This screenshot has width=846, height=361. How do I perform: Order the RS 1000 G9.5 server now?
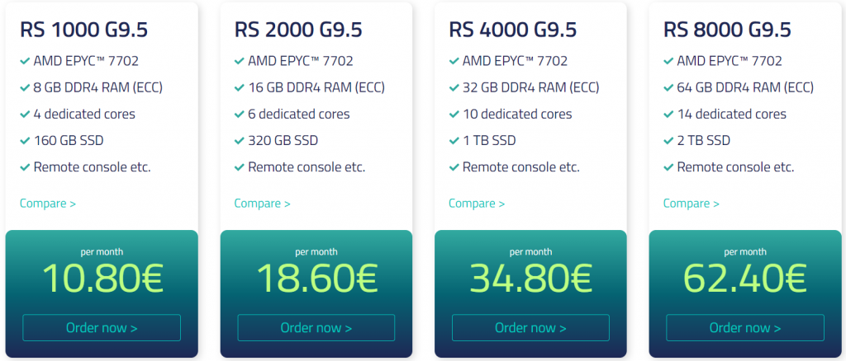tap(102, 328)
